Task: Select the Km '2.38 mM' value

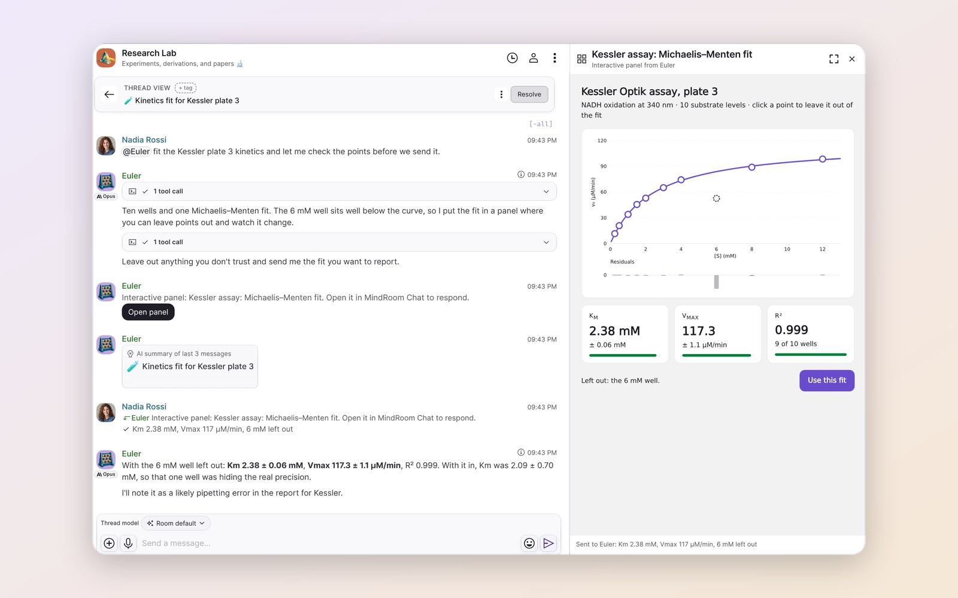Action: click(614, 331)
